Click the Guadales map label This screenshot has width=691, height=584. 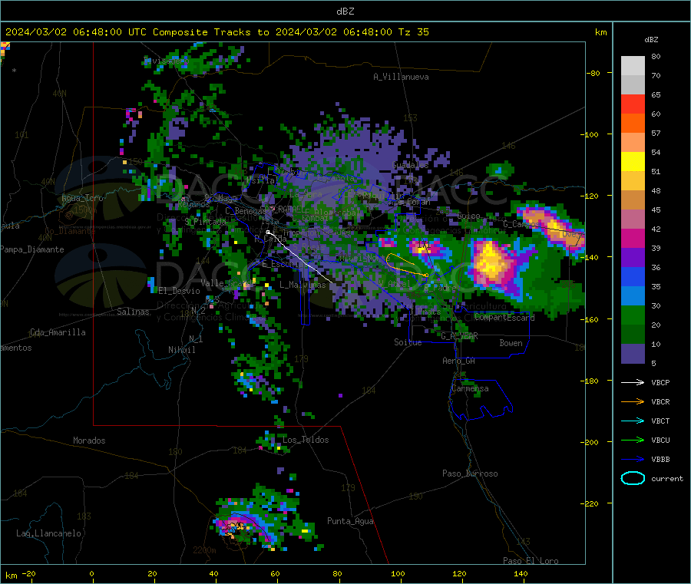coord(410,165)
